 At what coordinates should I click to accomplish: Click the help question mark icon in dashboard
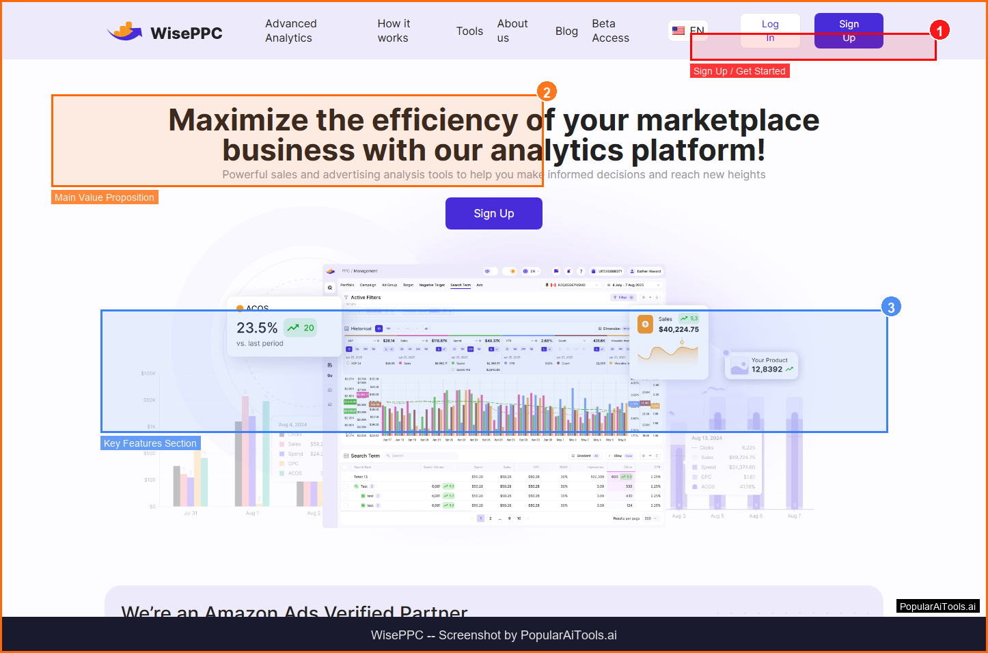click(581, 271)
